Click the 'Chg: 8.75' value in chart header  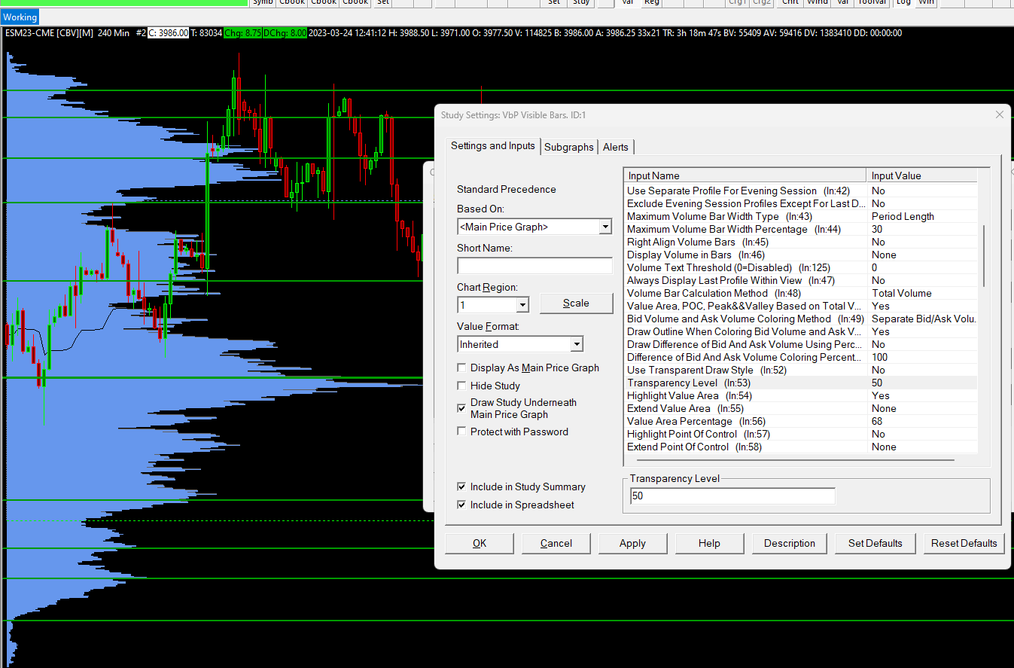(x=242, y=33)
